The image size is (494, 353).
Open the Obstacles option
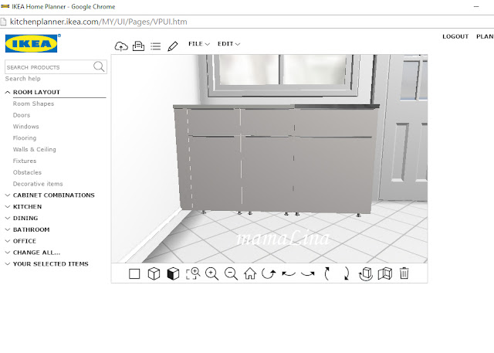(27, 172)
